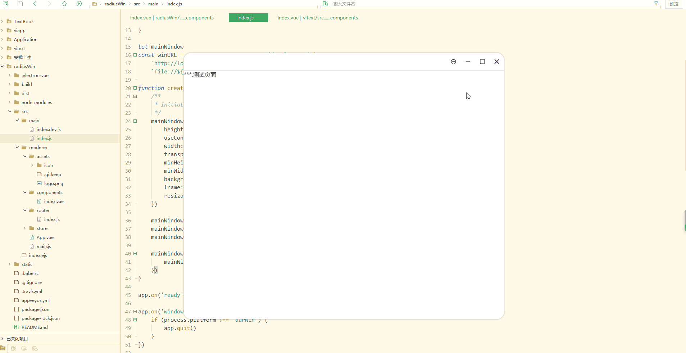Select the vitext index.vue tab
This screenshot has height=353, width=686.
pyautogui.click(x=317, y=18)
